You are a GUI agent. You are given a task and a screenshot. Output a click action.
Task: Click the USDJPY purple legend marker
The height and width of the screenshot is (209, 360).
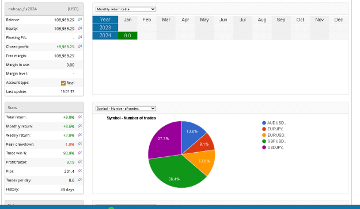264,148
